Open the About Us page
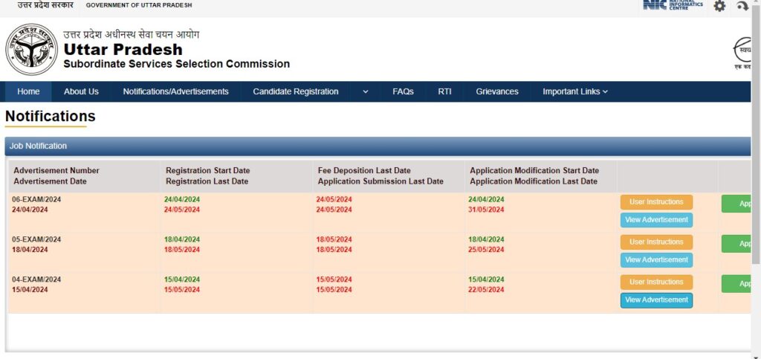Screen dimensions: 761x359 tap(81, 91)
